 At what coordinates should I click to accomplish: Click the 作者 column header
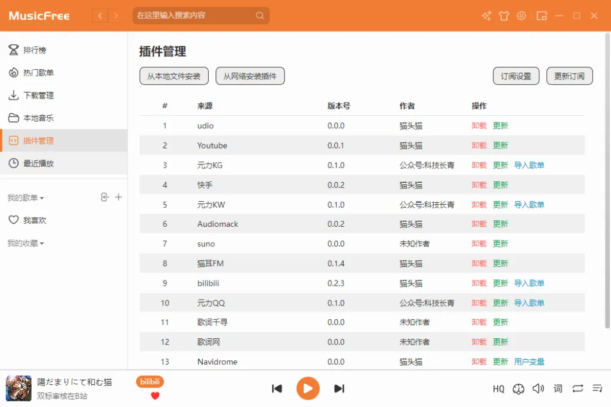407,106
